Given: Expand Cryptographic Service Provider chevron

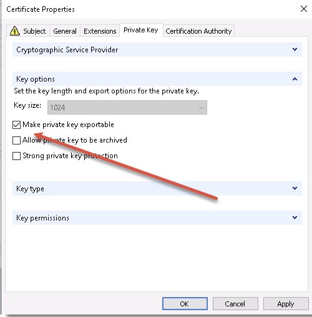Looking at the screenshot, I should [295, 49].
